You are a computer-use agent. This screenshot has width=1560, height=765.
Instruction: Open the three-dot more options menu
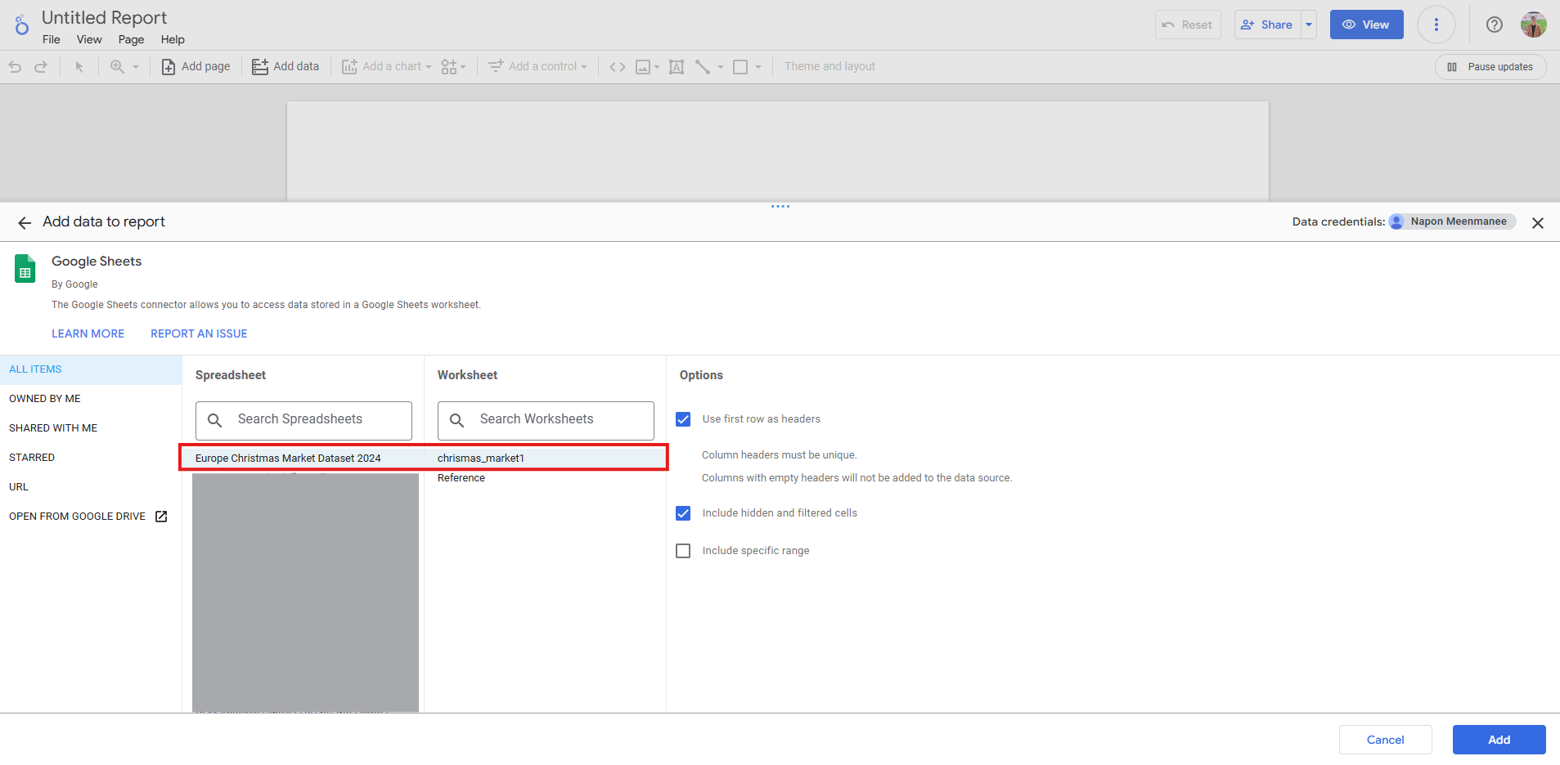tap(1436, 25)
